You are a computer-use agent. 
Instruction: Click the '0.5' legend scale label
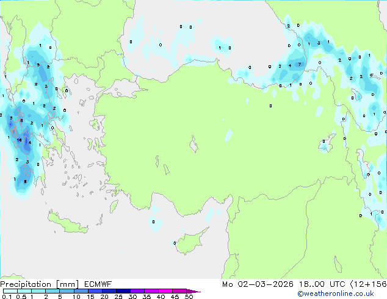point(21,297)
